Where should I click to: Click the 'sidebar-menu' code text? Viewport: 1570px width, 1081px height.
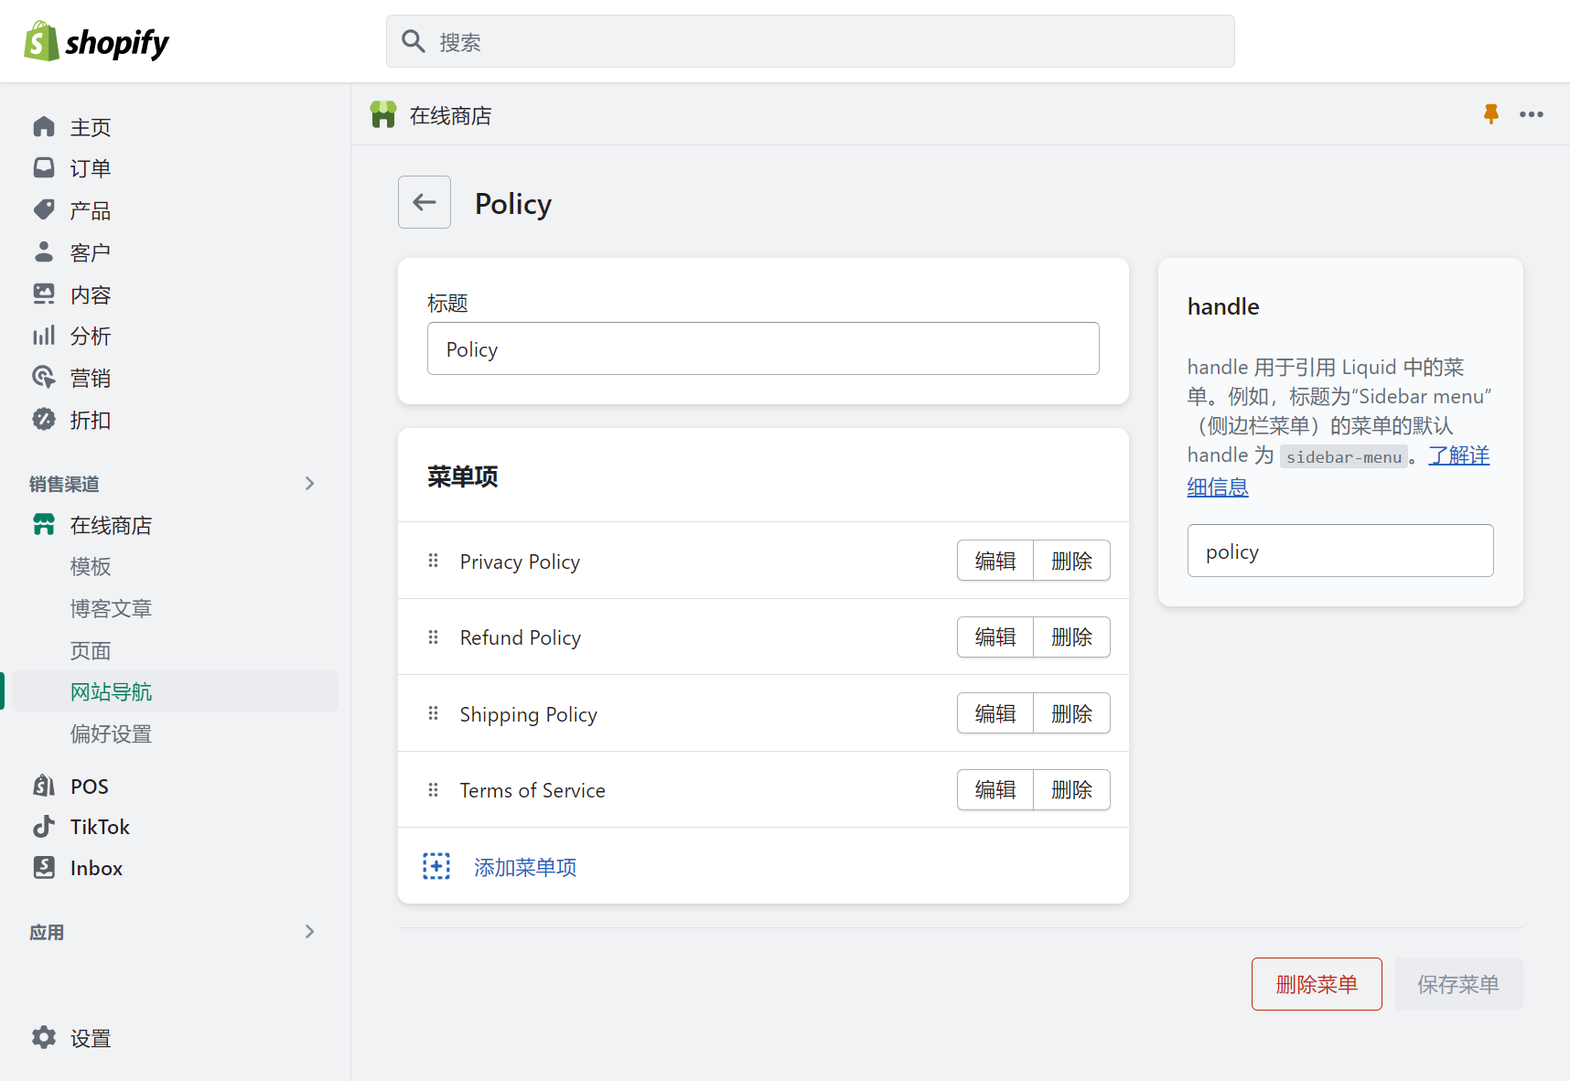point(1344,456)
